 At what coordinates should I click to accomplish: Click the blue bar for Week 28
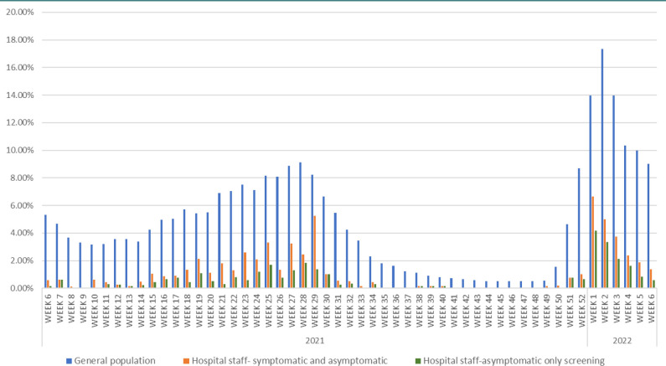coord(300,225)
